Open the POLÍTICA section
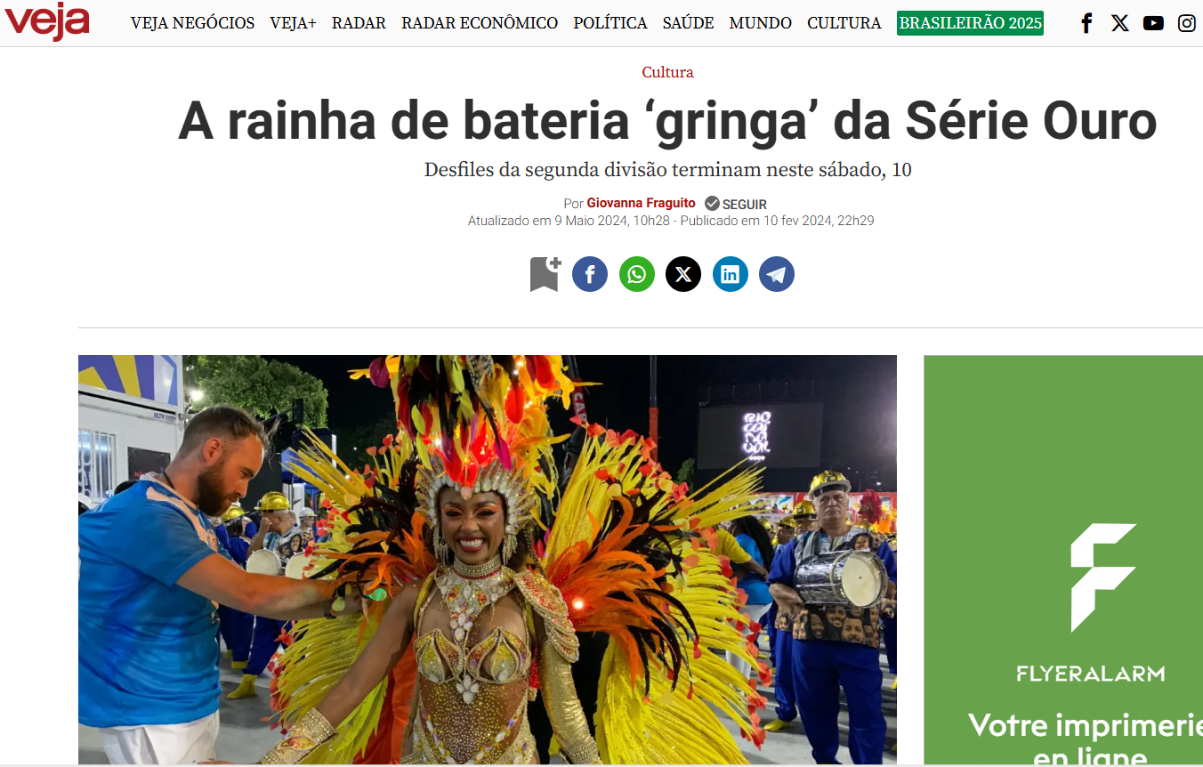The width and height of the screenshot is (1203, 767). tap(610, 23)
